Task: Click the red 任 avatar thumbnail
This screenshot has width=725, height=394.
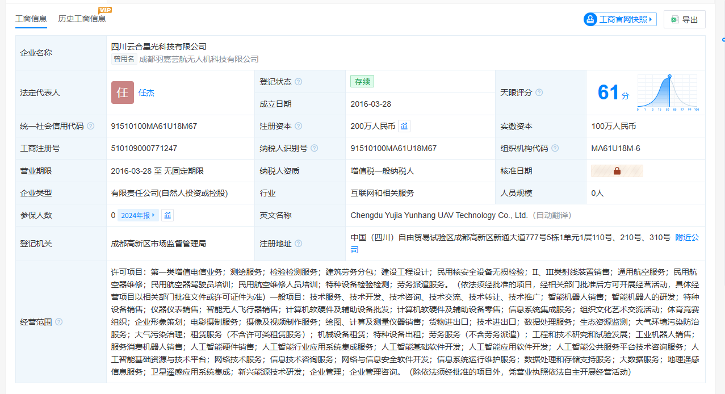Action: [x=123, y=93]
